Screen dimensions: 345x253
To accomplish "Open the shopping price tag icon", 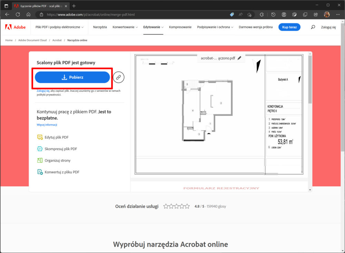I will (x=232, y=15).
